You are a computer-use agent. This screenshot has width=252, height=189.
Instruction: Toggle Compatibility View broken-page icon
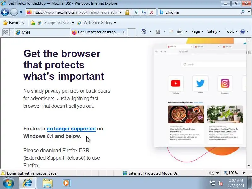click(x=136, y=12)
